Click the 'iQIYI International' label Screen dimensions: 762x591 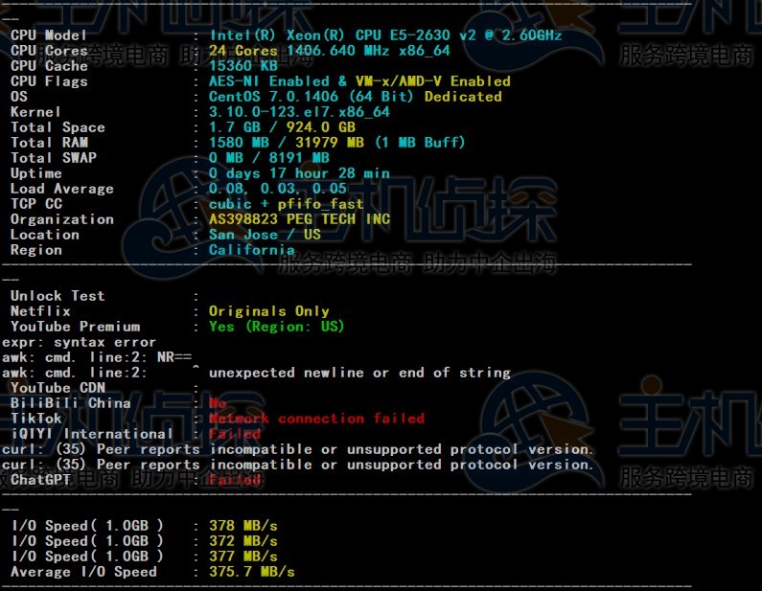coord(92,434)
